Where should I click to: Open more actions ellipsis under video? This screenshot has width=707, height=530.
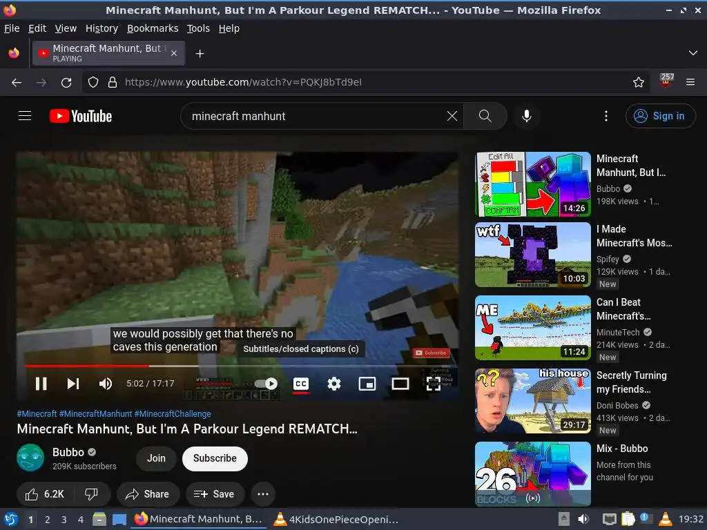click(263, 494)
